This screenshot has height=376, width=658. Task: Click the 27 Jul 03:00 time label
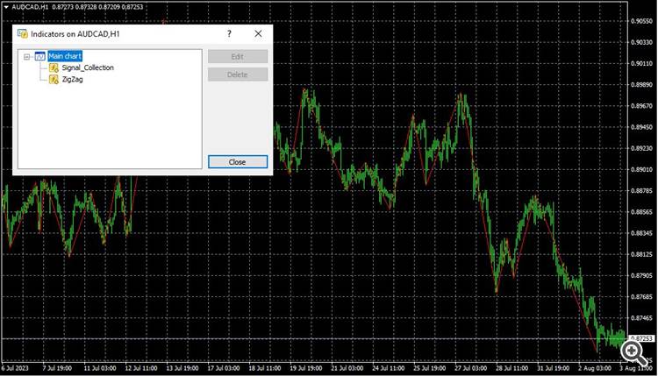470,368
